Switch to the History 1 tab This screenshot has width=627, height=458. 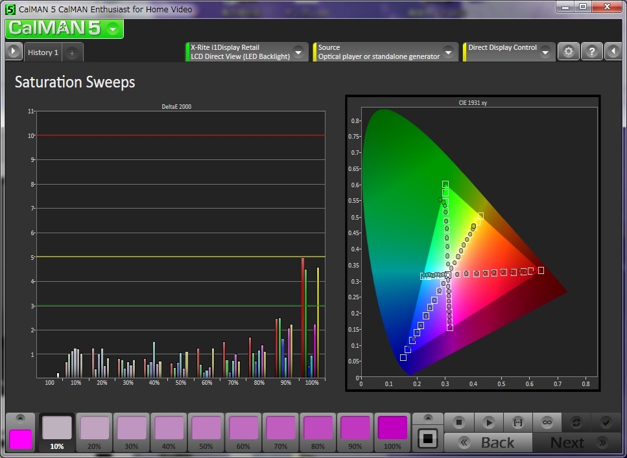(43, 52)
